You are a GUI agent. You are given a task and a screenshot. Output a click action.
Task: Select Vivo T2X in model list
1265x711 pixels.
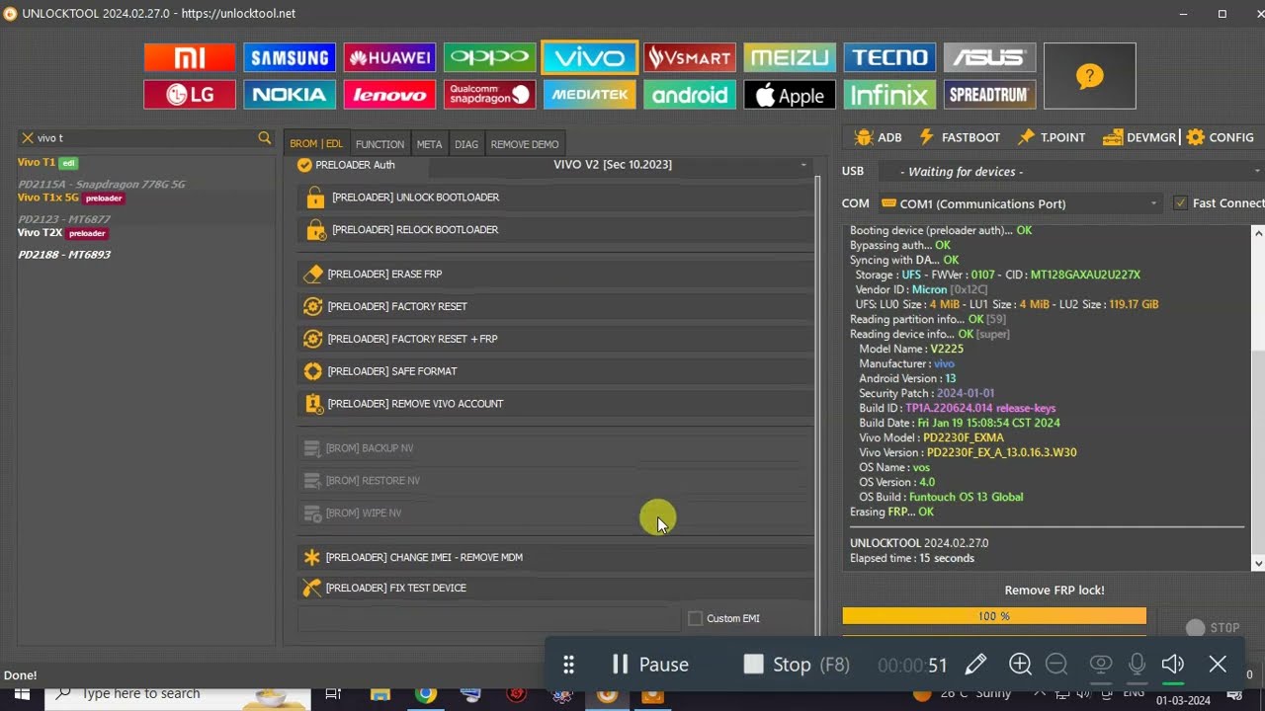pos(40,233)
